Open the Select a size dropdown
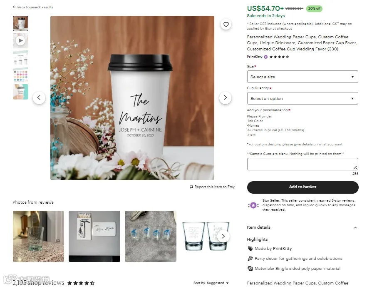 [303, 77]
